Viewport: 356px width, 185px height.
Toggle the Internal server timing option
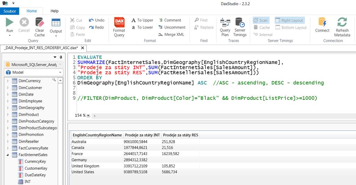point(263,35)
